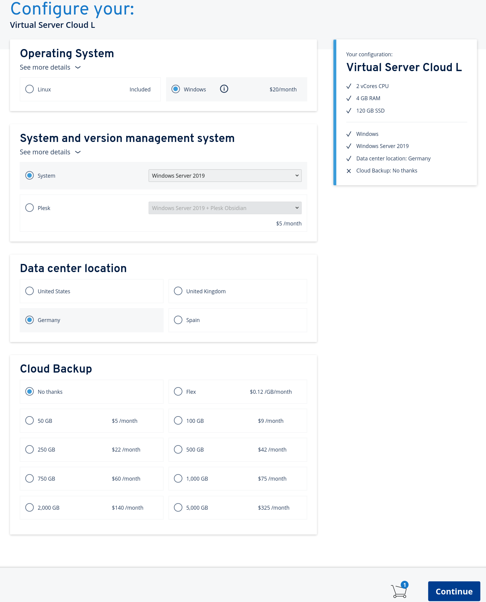Click the $325 /month price label
The height and width of the screenshot is (602, 486).
click(x=274, y=508)
